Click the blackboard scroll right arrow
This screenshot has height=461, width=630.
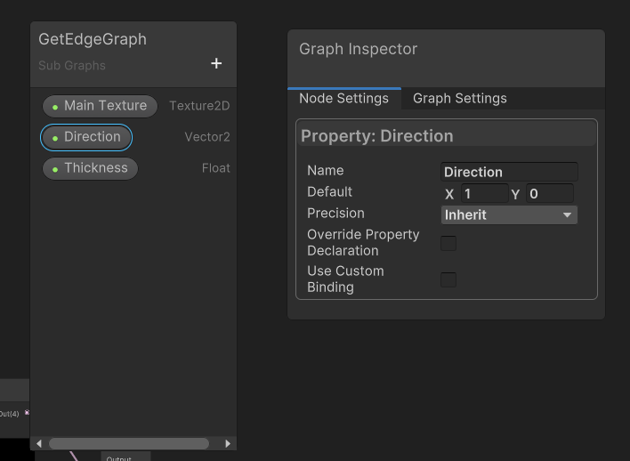228,443
